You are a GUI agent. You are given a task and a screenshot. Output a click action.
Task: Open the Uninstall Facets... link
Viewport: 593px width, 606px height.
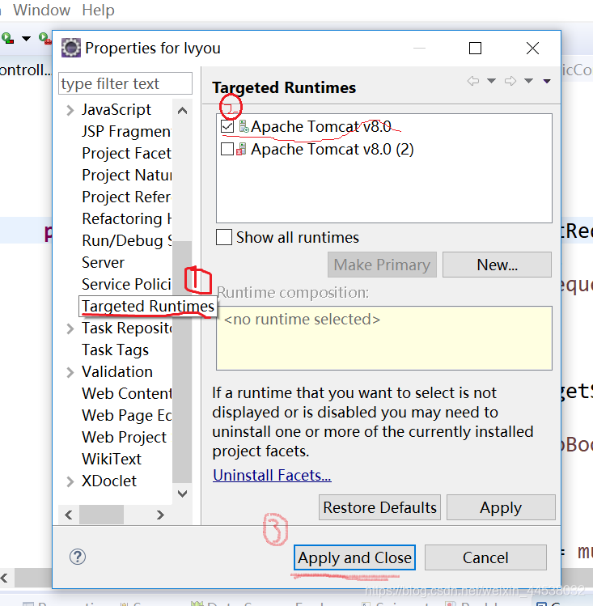272,476
